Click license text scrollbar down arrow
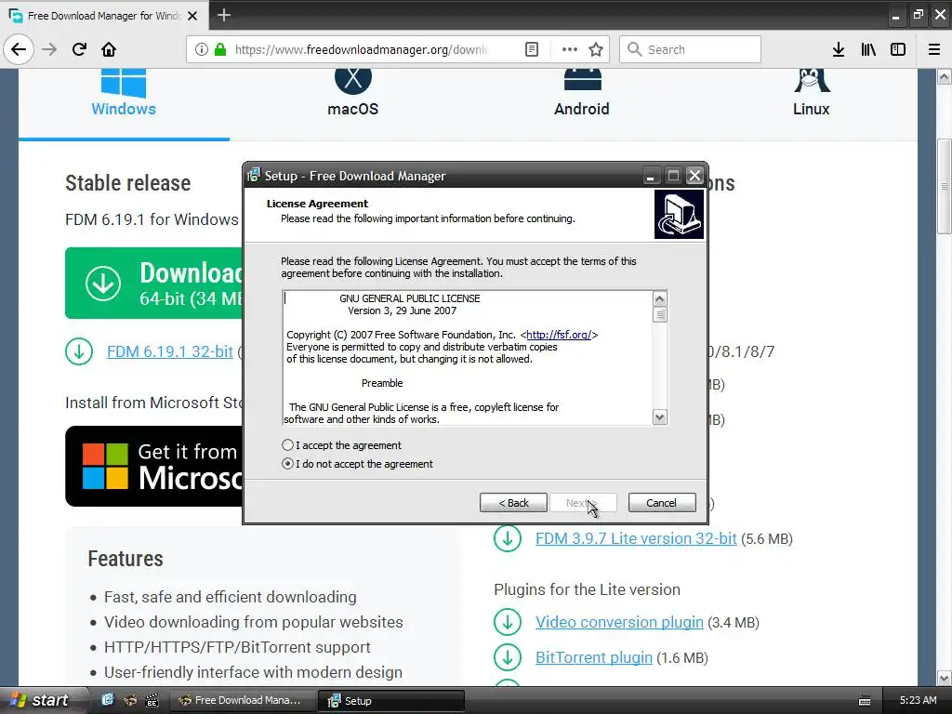This screenshot has width=952, height=714. coord(660,417)
